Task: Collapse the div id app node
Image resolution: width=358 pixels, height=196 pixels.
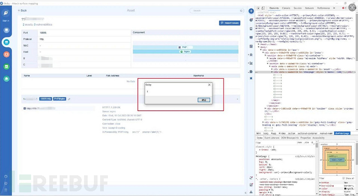Action: [261, 50]
